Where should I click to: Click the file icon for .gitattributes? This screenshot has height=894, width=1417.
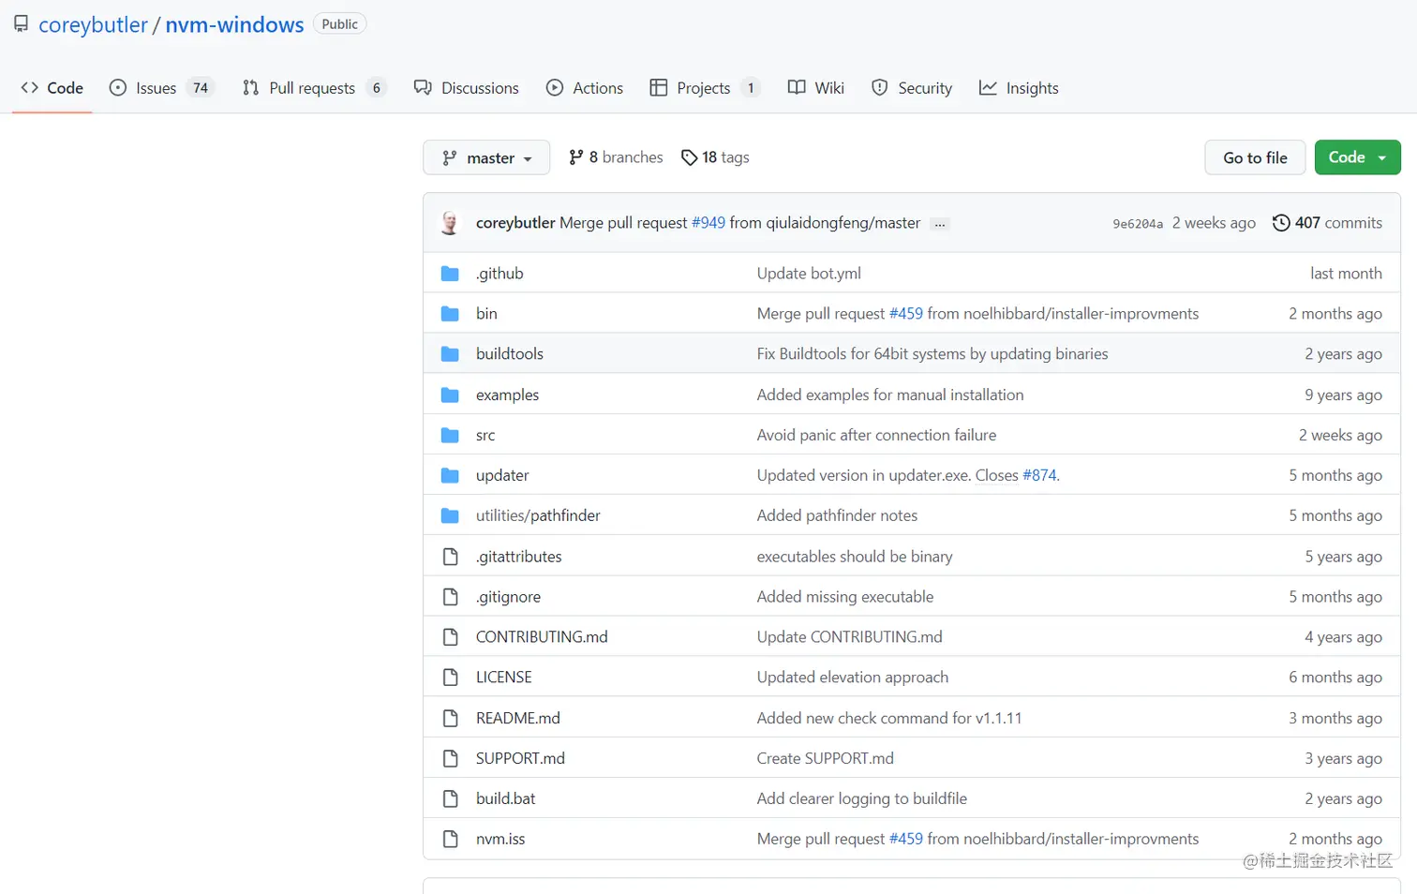coord(450,557)
